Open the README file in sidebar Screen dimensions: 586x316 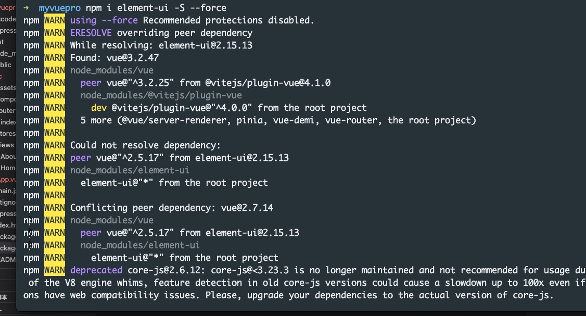point(8,260)
